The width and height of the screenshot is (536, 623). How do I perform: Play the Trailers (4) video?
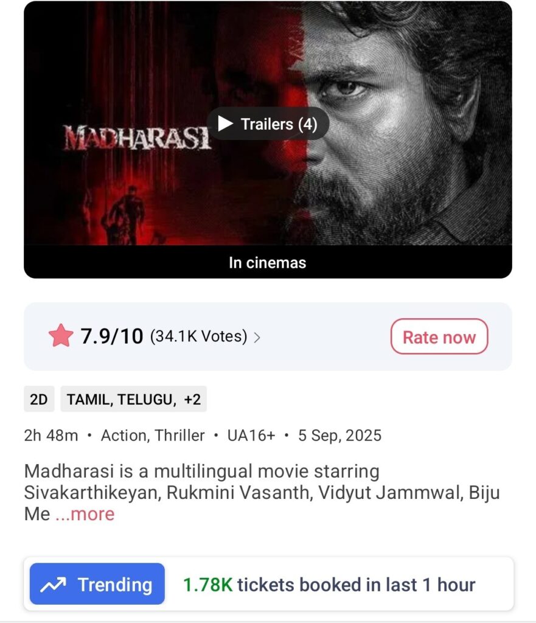[268, 124]
